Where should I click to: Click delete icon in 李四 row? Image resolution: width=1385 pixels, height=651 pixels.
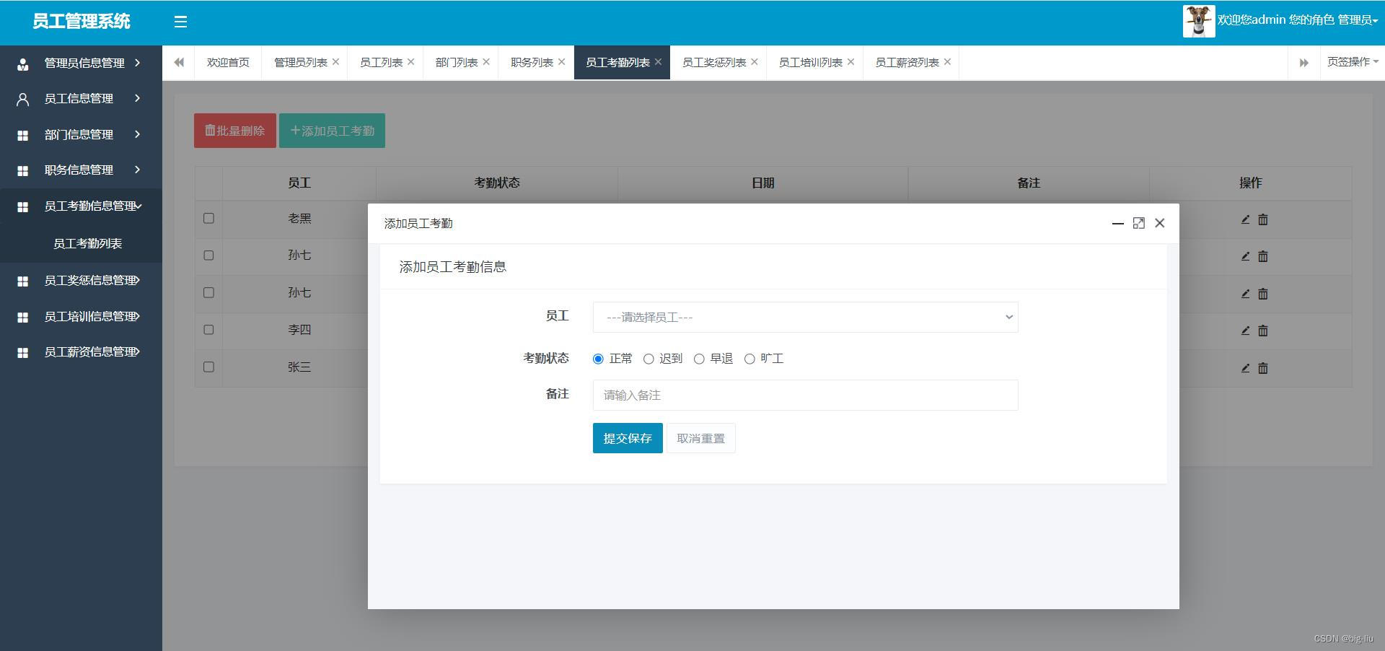click(x=1262, y=331)
